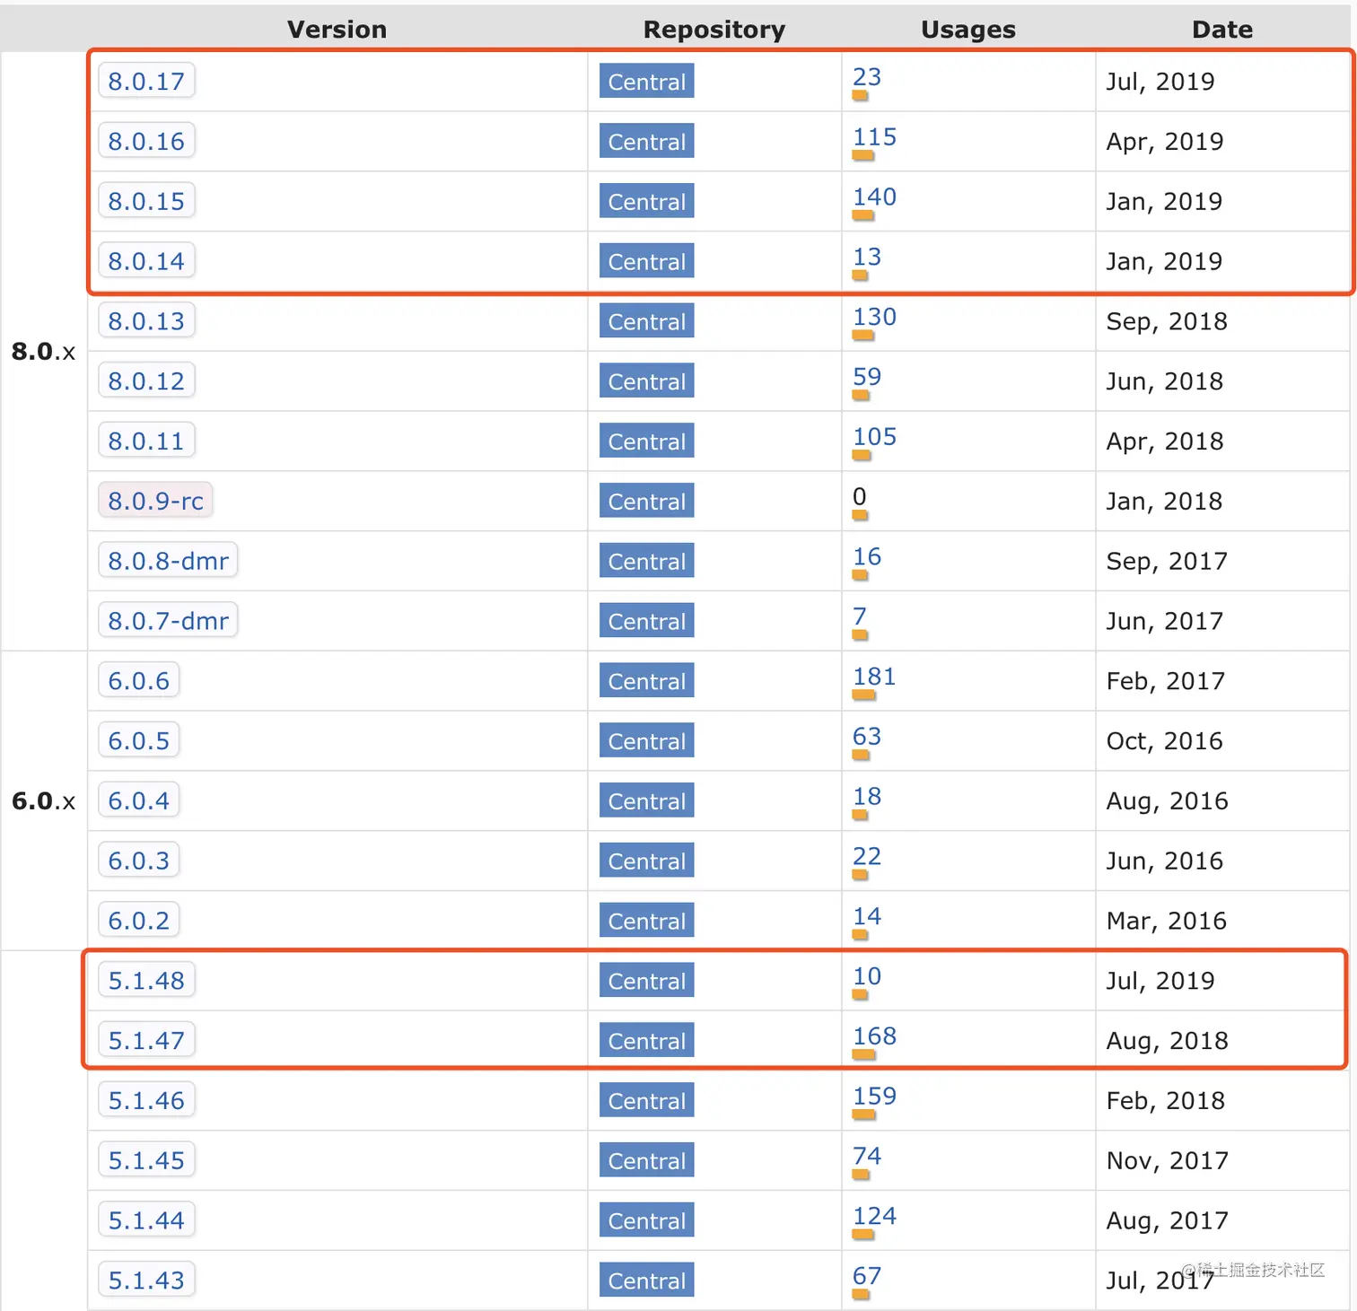Select the 6.0.x group label

43,800
